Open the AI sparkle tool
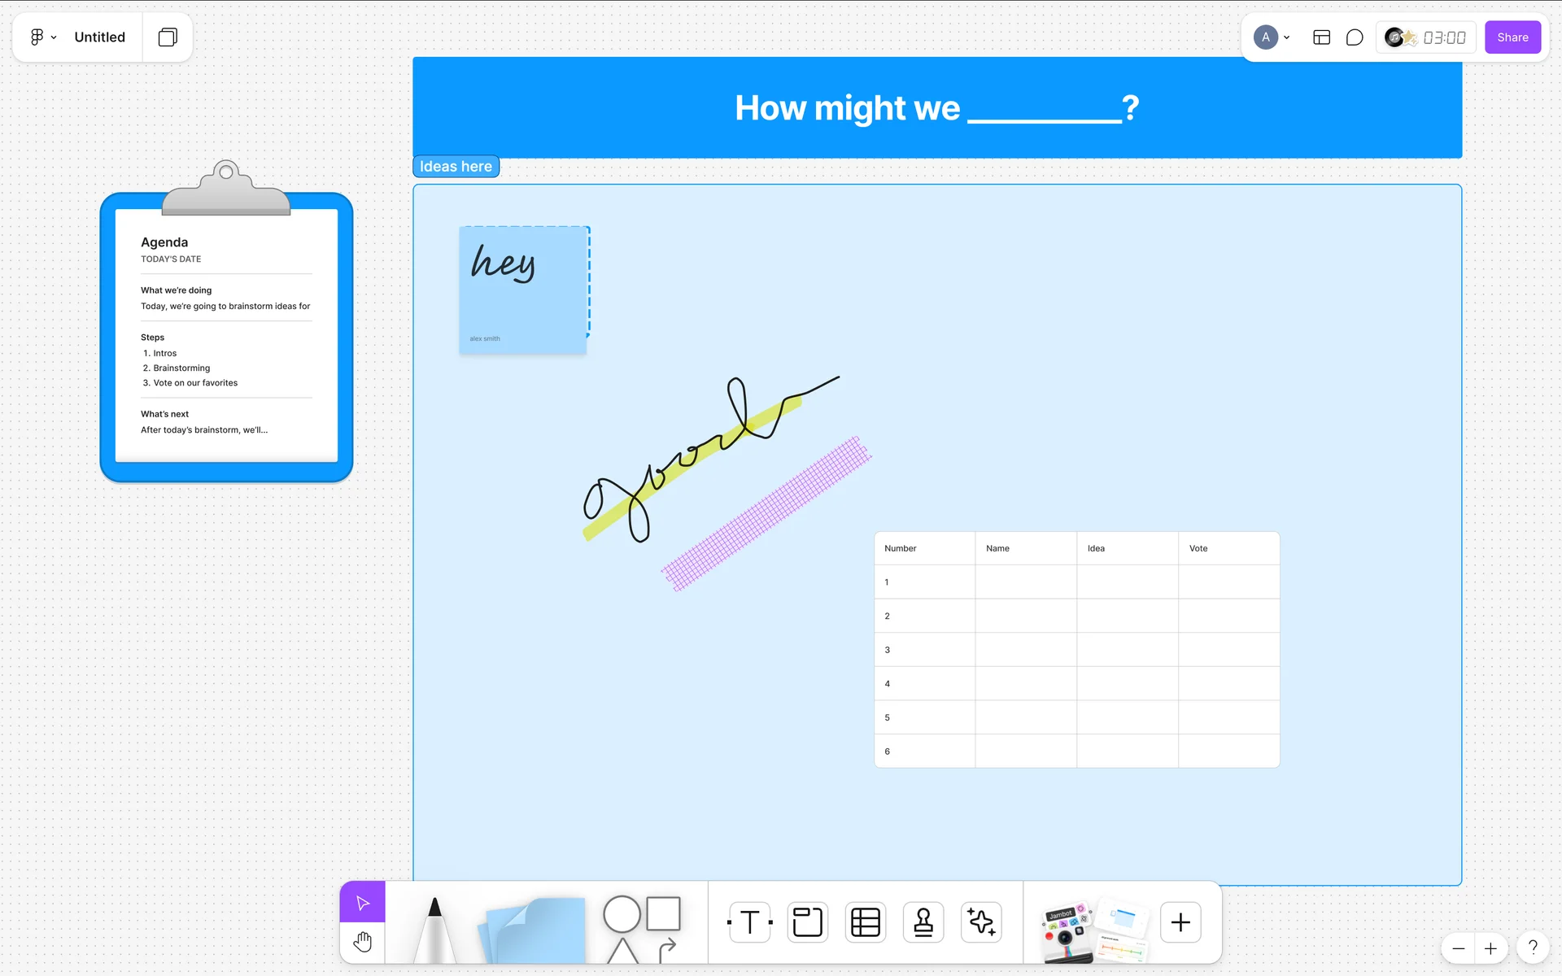The width and height of the screenshot is (1562, 976). pos(981,922)
